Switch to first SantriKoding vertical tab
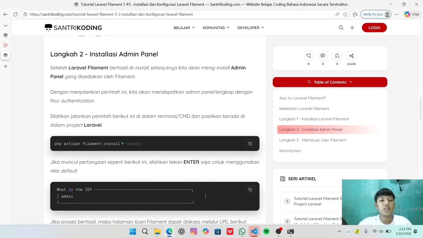The width and height of the screenshot is (423, 238). click(6, 35)
